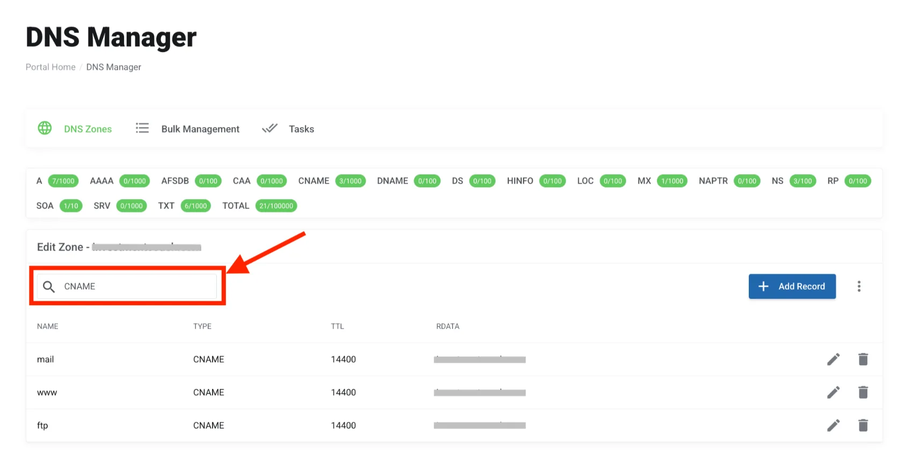This screenshot has height=473, width=912.
Task: Go to Portal Home breadcrumb
Action: coord(50,67)
